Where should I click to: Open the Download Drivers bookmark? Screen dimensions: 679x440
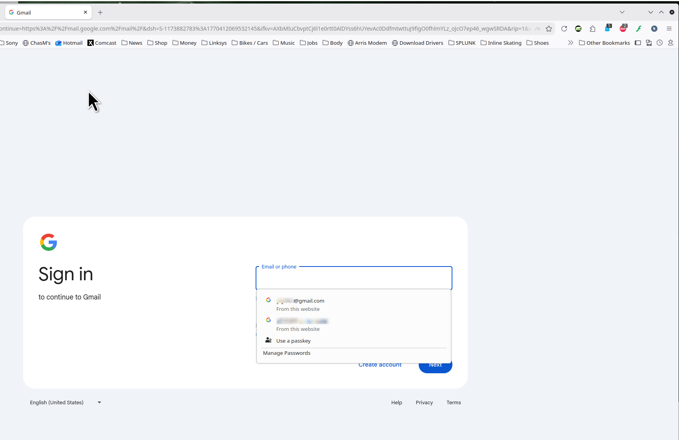click(x=418, y=43)
